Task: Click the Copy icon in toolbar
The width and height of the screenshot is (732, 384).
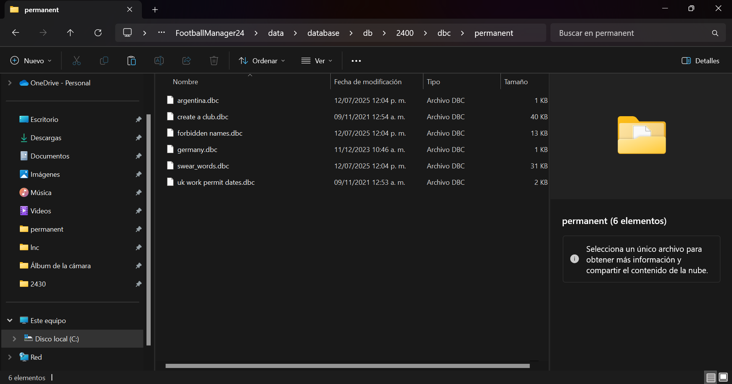Action: click(x=104, y=61)
